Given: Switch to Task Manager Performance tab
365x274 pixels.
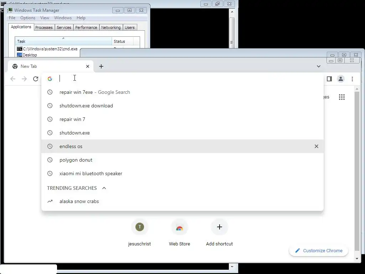Looking at the screenshot, I should pos(86,27).
